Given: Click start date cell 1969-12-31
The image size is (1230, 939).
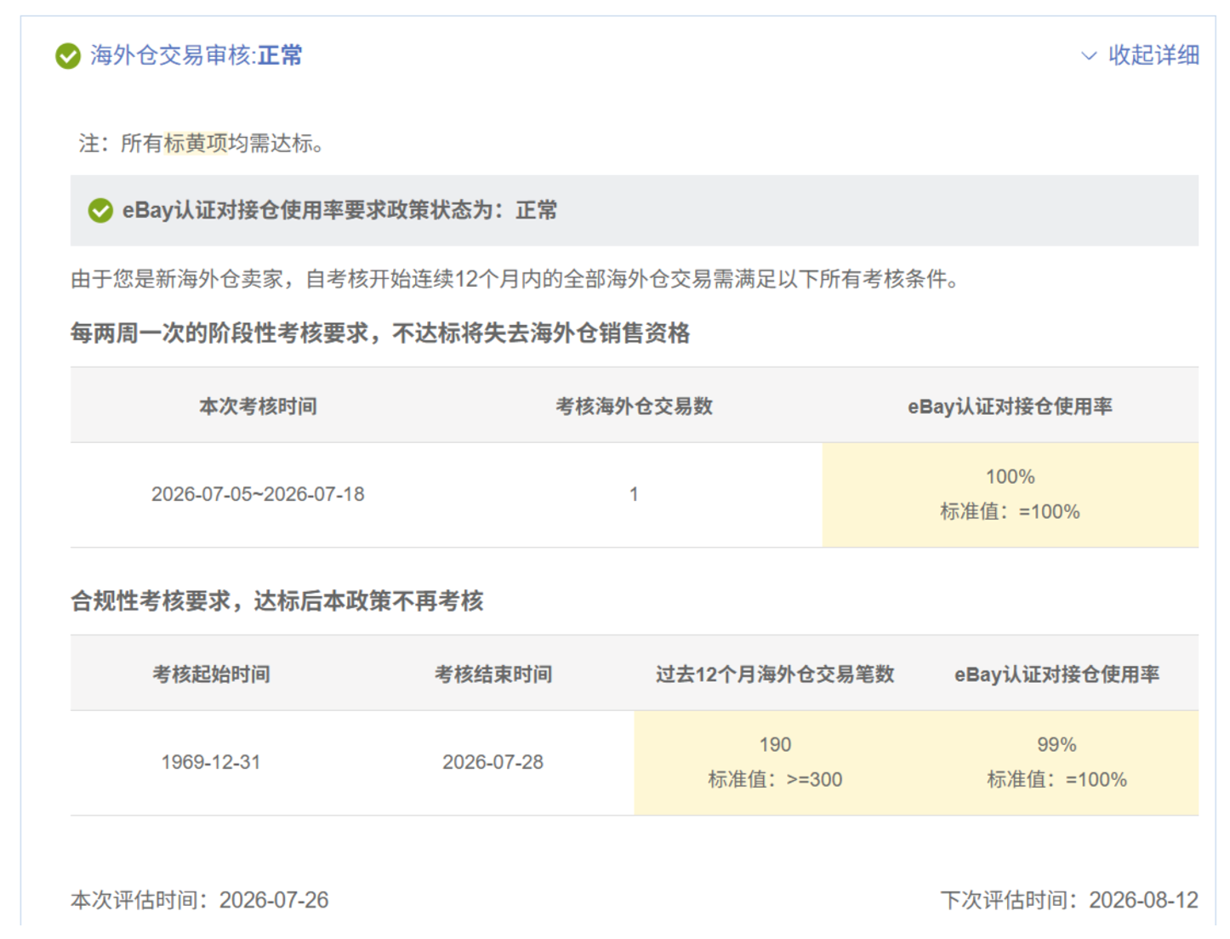Looking at the screenshot, I should pyautogui.click(x=211, y=762).
